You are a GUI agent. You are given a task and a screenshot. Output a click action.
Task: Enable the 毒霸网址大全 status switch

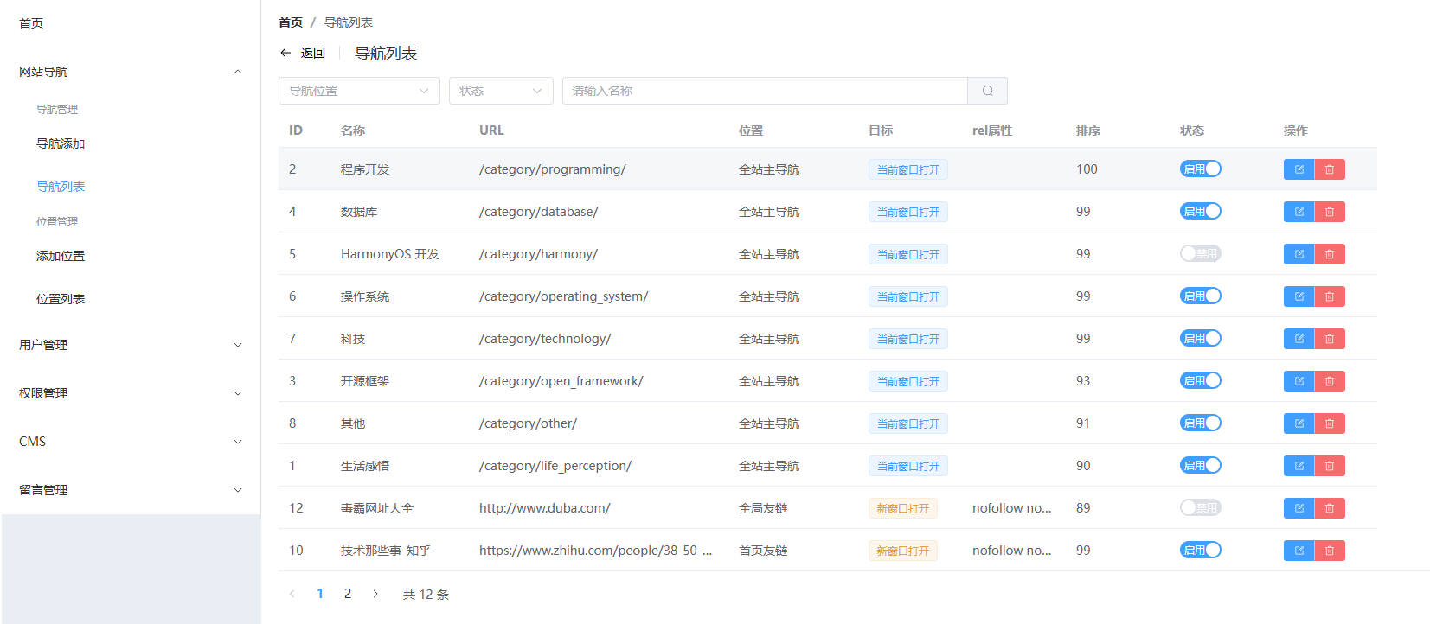coord(1201,507)
